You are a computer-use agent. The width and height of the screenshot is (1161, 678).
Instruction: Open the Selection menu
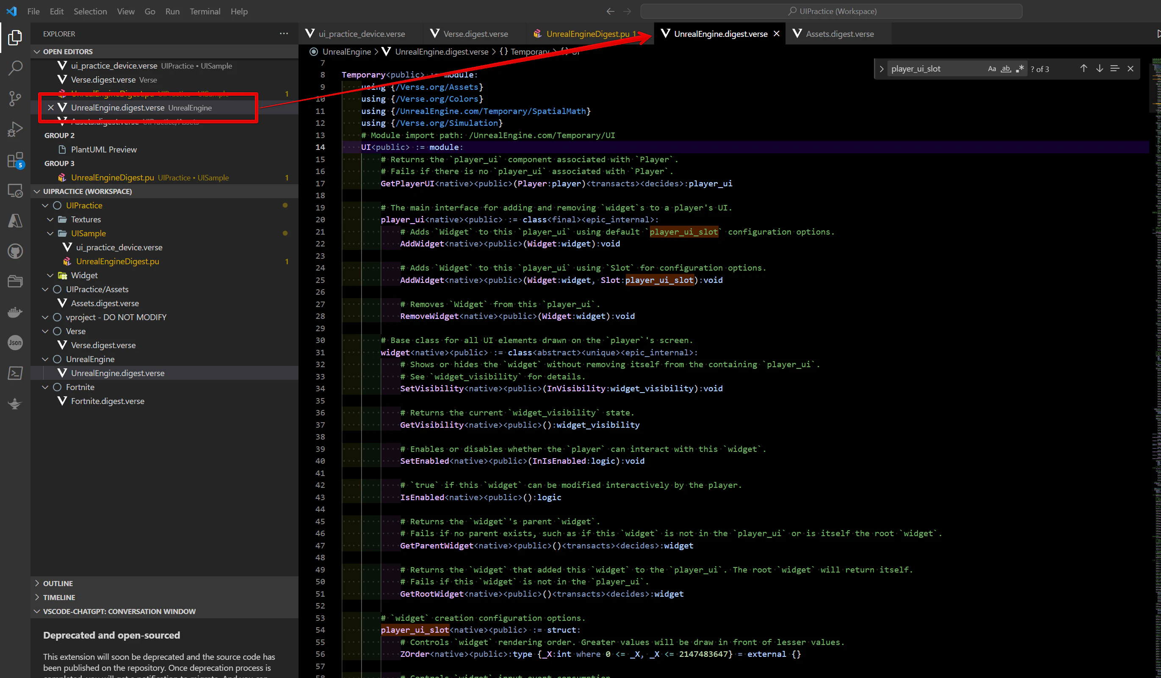(x=90, y=11)
